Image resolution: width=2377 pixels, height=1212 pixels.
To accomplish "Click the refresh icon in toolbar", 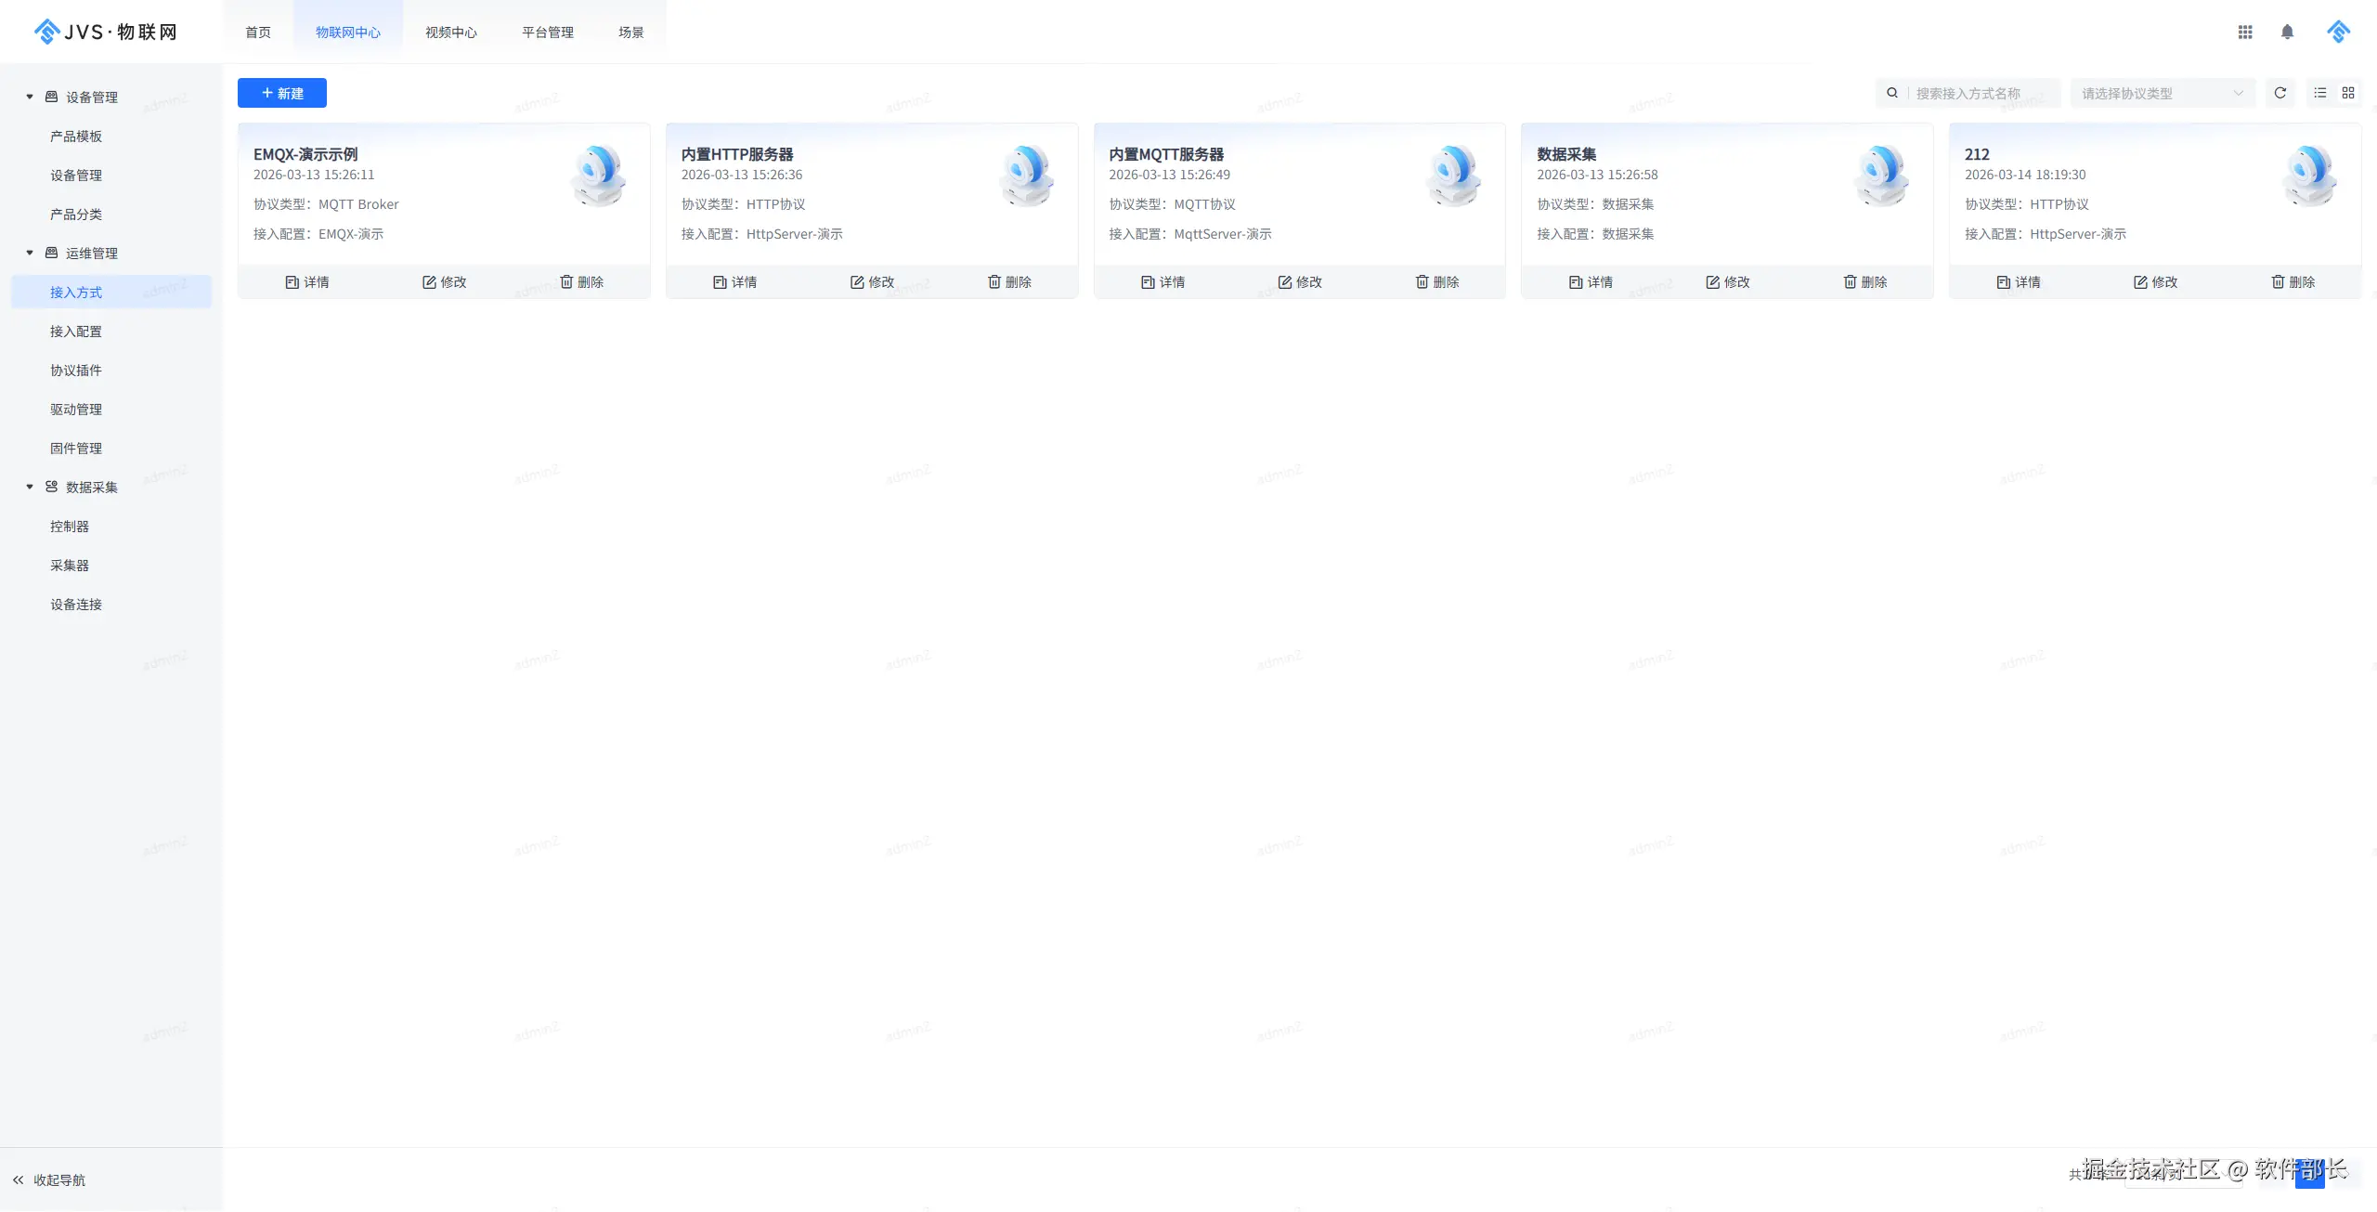I will [x=2280, y=93].
